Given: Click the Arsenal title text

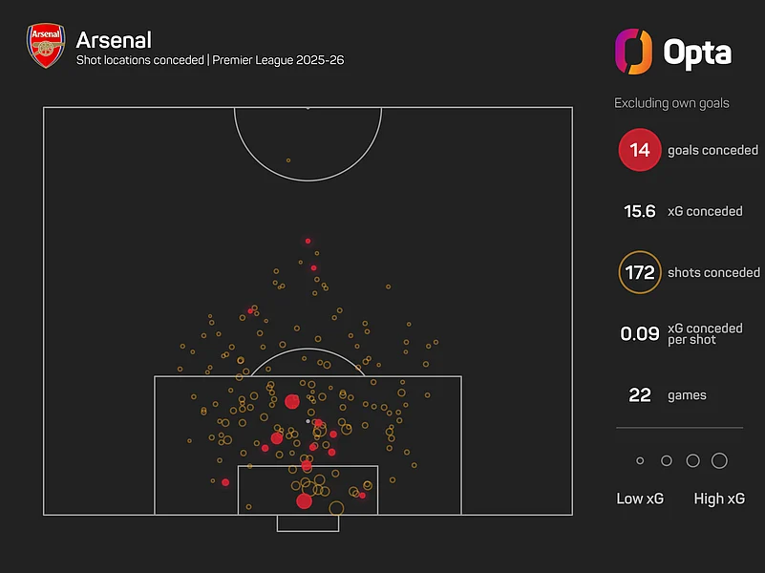Looking at the screenshot, I should (114, 40).
